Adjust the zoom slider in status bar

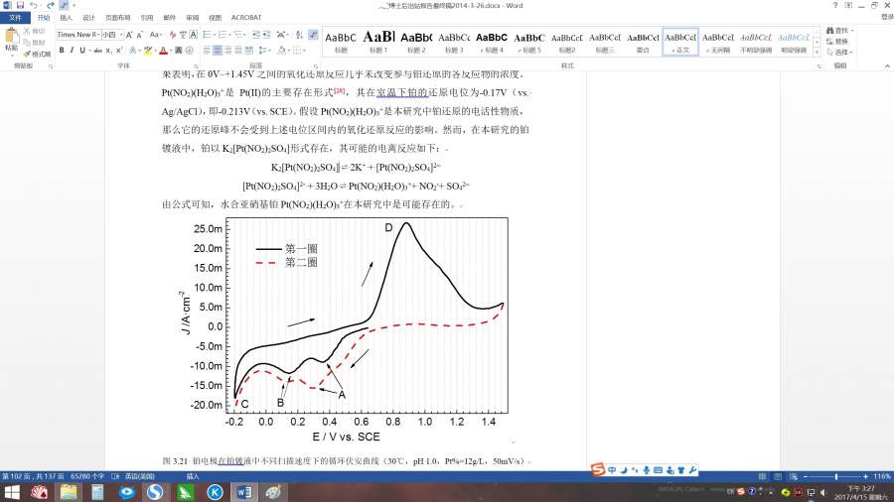pos(835,476)
